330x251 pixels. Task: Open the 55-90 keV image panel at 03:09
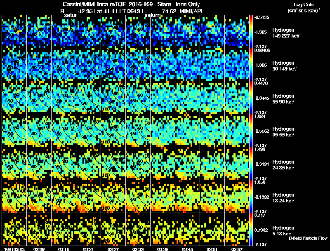tap(39, 97)
